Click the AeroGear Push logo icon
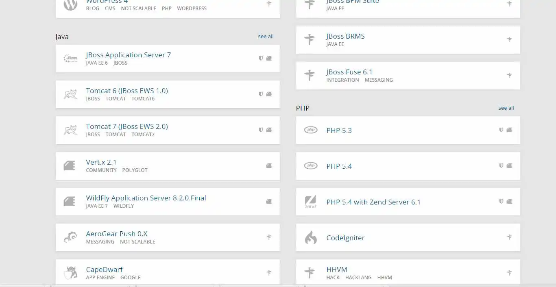This screenshot has height=287, width=556. pos(70,237)
